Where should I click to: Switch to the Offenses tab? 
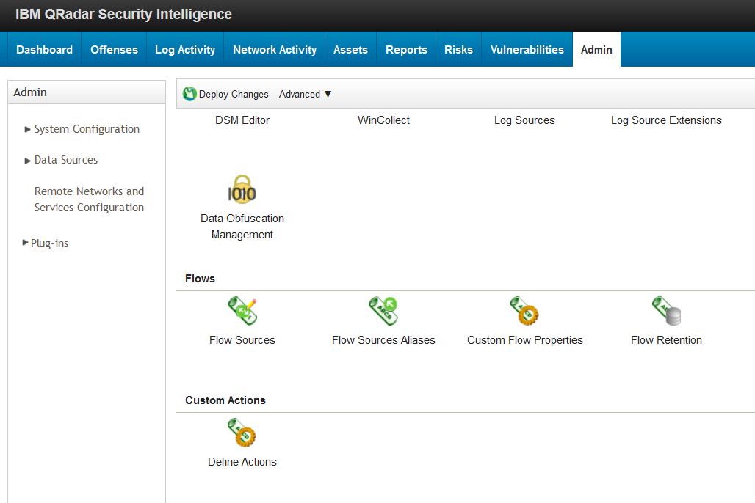tap(114, 50)
